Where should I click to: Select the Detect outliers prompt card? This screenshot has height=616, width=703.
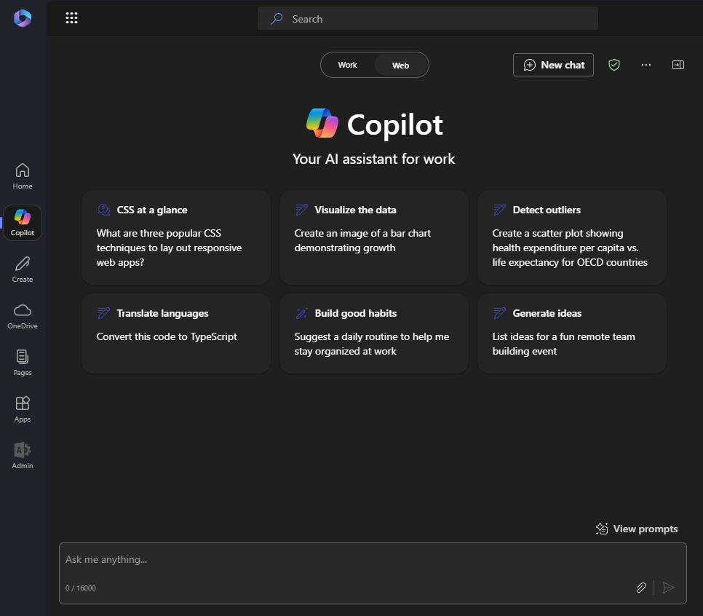tap(571, 237)
